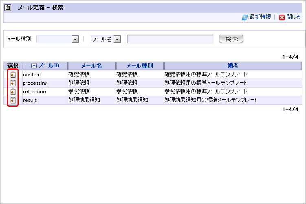Screen dimensions: 306x204
Task: Click the 最新情報 link
Action: pos(260,17)
